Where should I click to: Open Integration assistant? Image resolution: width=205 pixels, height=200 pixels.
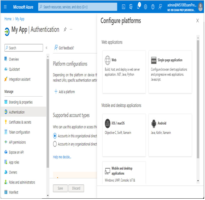pos(20,79)
